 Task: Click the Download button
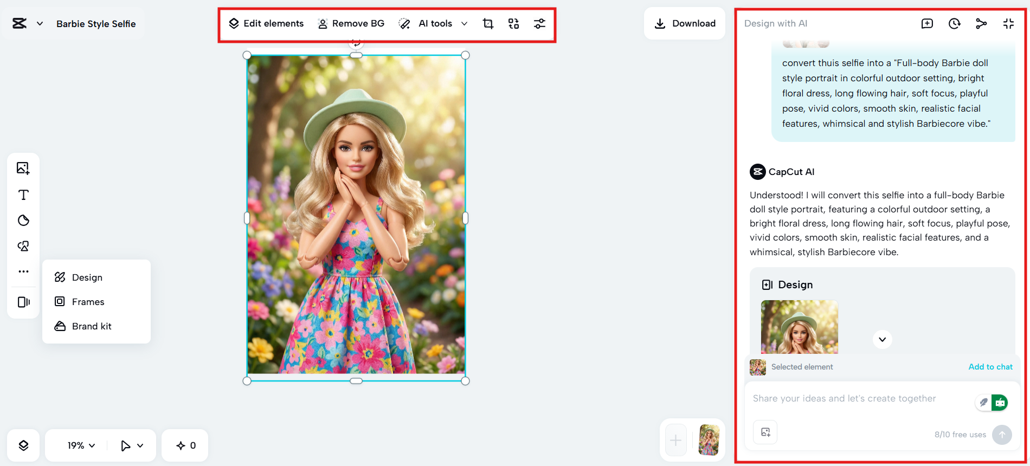pyautogui.click(x=685, y=23)
